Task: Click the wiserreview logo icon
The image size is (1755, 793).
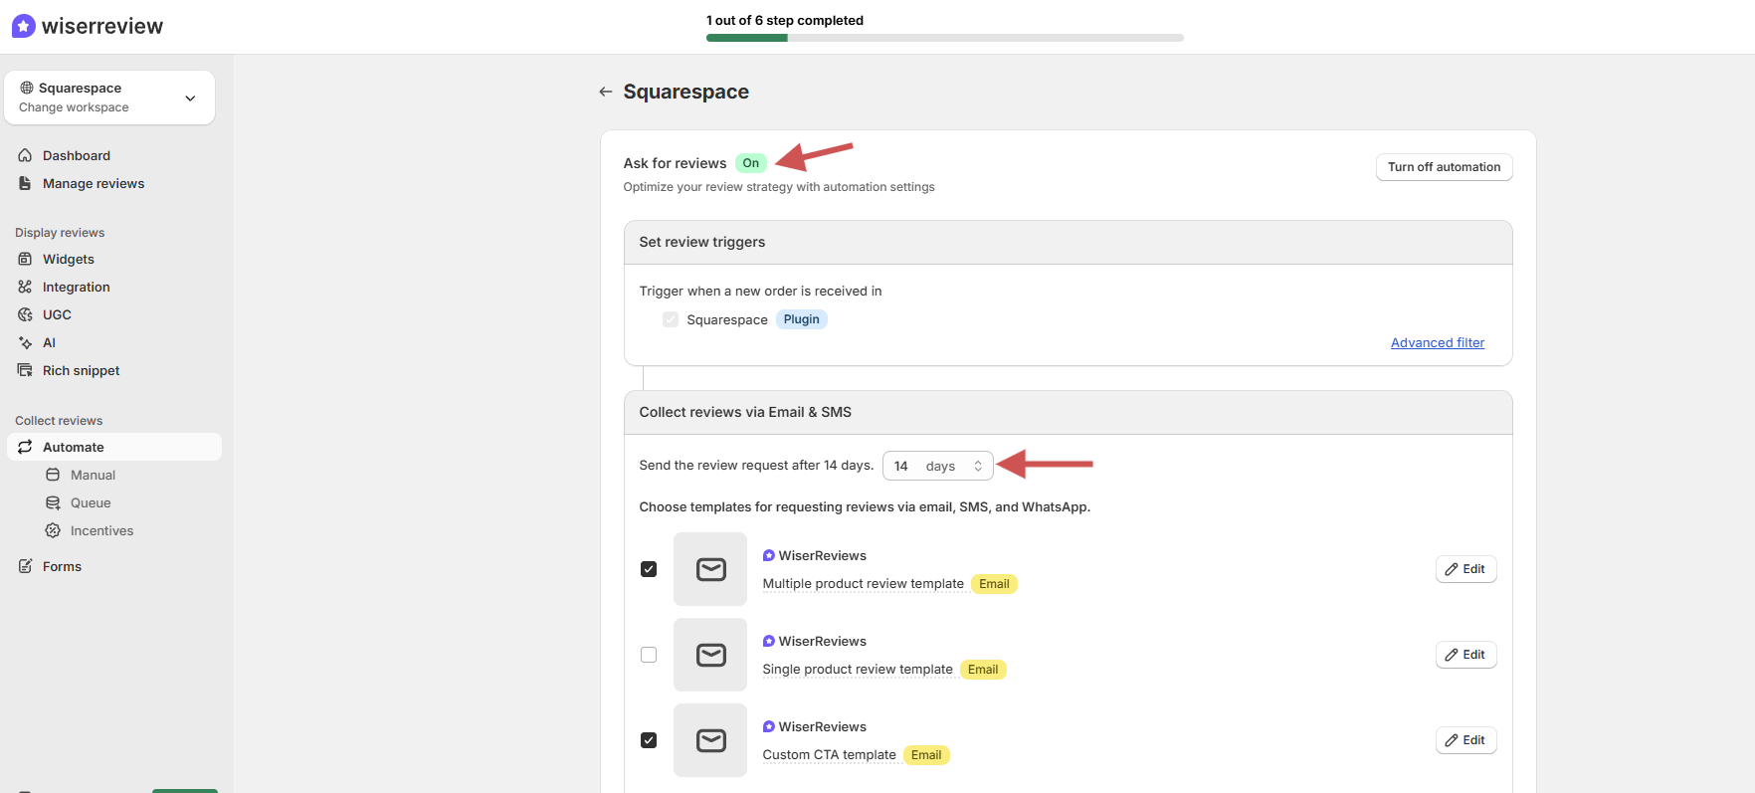Action: click(24, 26)
